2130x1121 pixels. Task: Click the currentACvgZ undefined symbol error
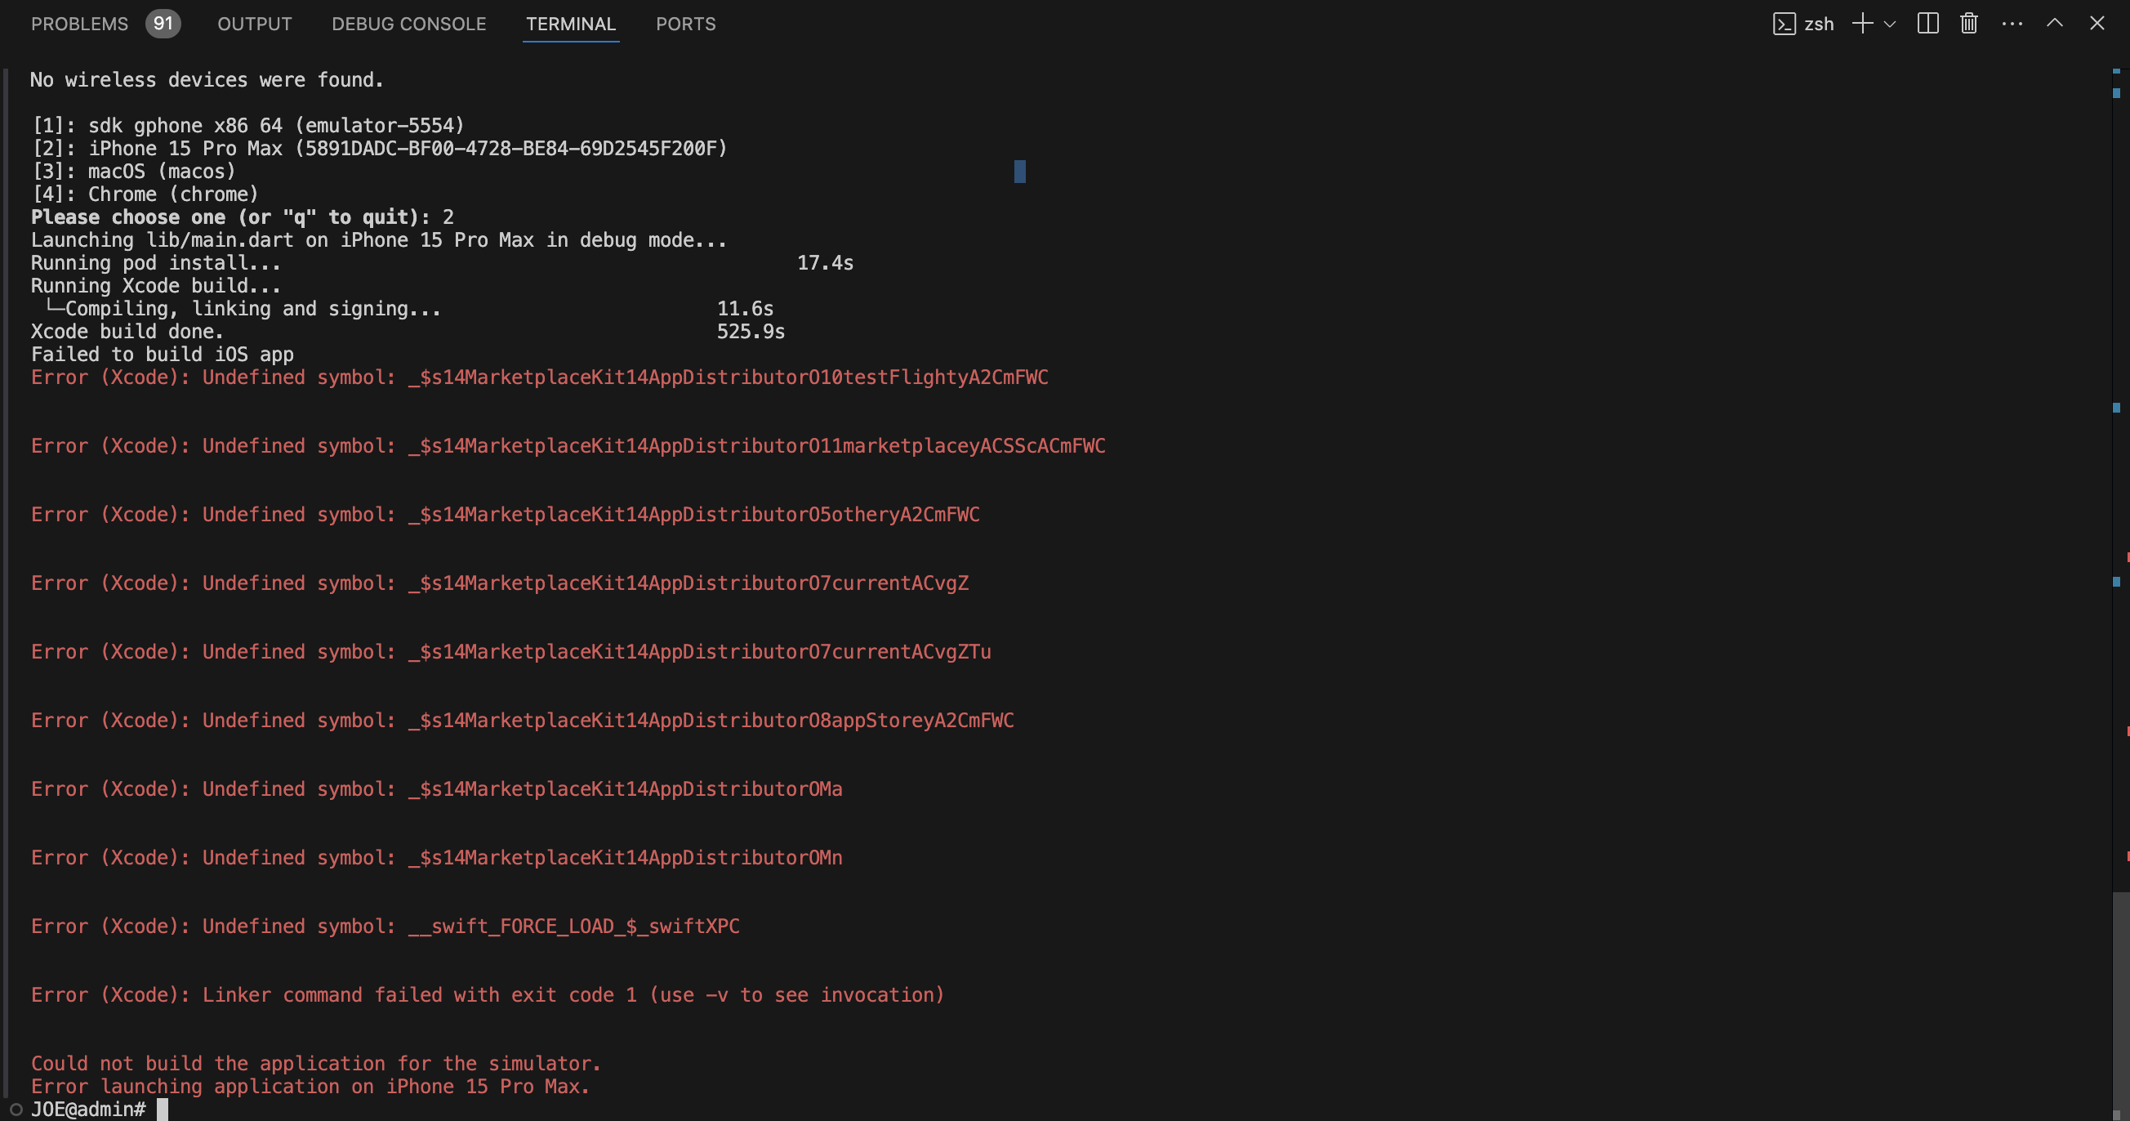[500, 584]
